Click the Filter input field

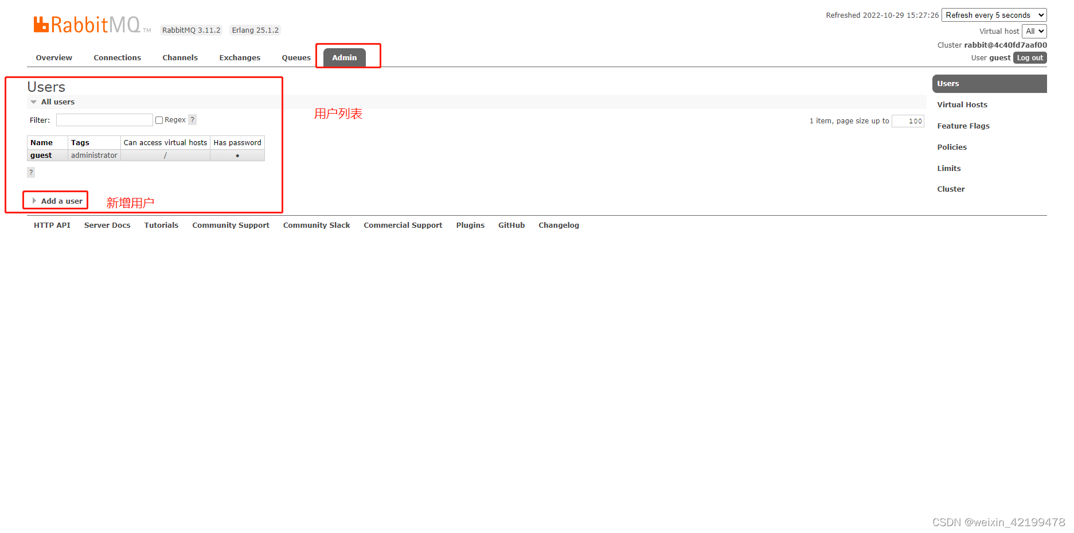coord(104,119)
